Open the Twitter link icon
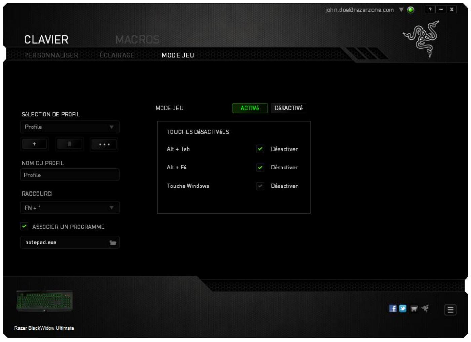This screenshot has height=342, width=471. [x=403, y=308]
